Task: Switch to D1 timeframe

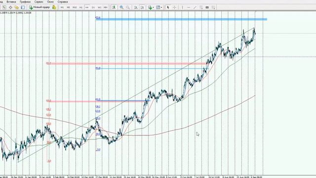Action: point(93,7)
